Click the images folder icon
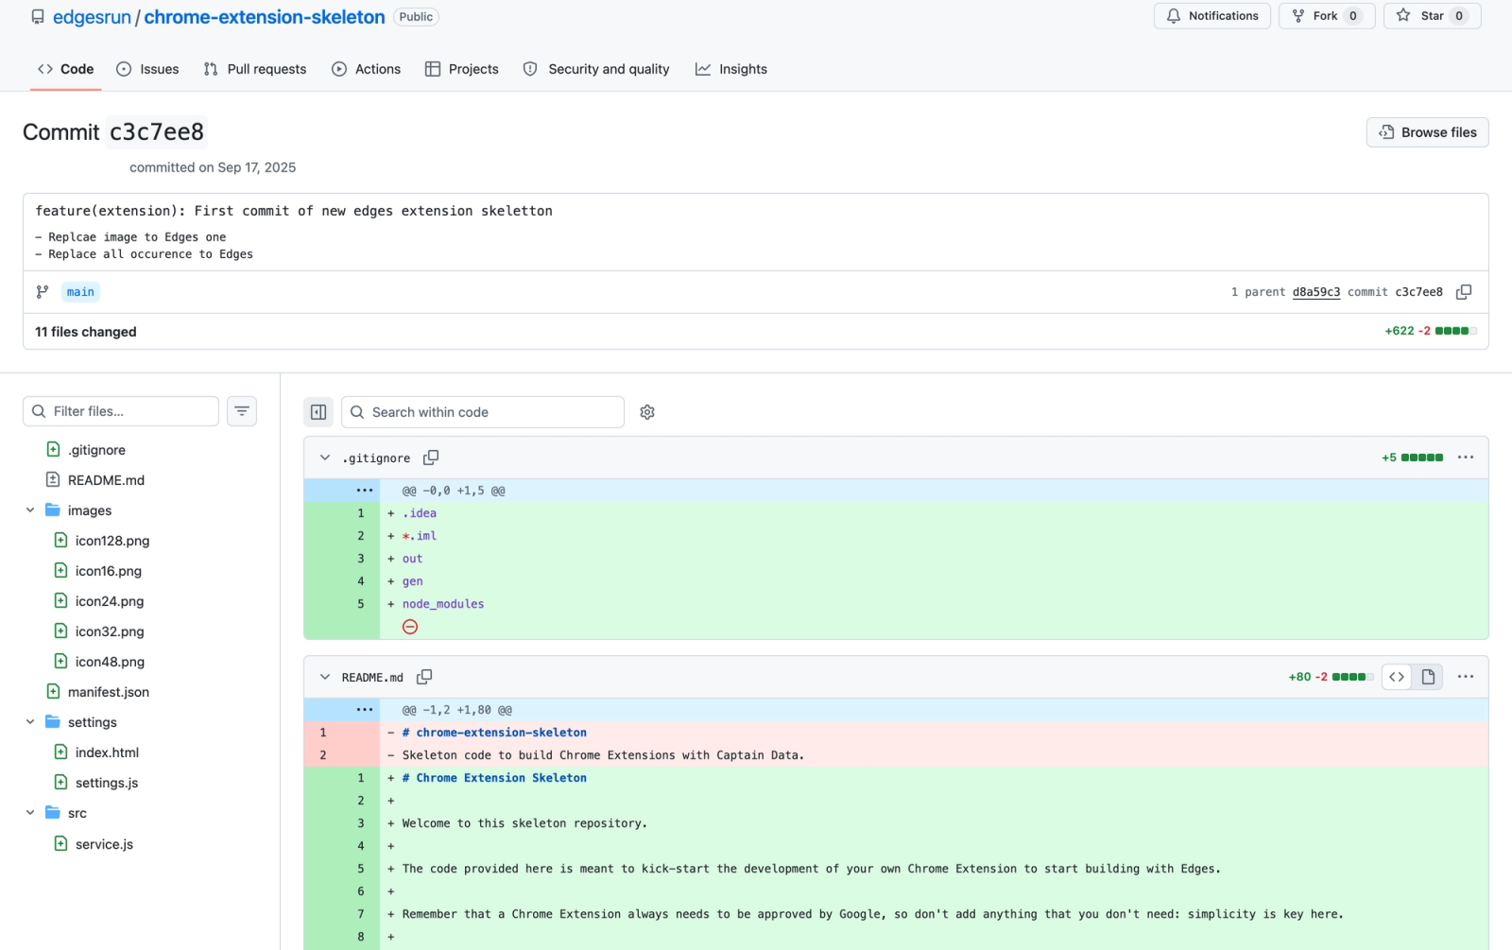This screenshot has height=950, width=1512. 53,510
